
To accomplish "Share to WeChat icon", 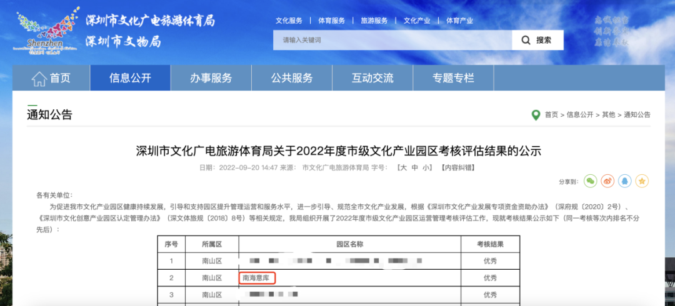I will coord(590,181).
